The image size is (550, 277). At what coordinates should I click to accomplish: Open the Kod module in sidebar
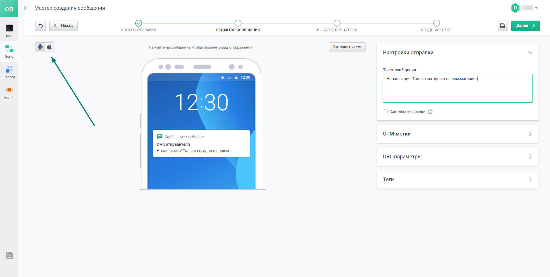pyautogui.click(x=9, y=31)
